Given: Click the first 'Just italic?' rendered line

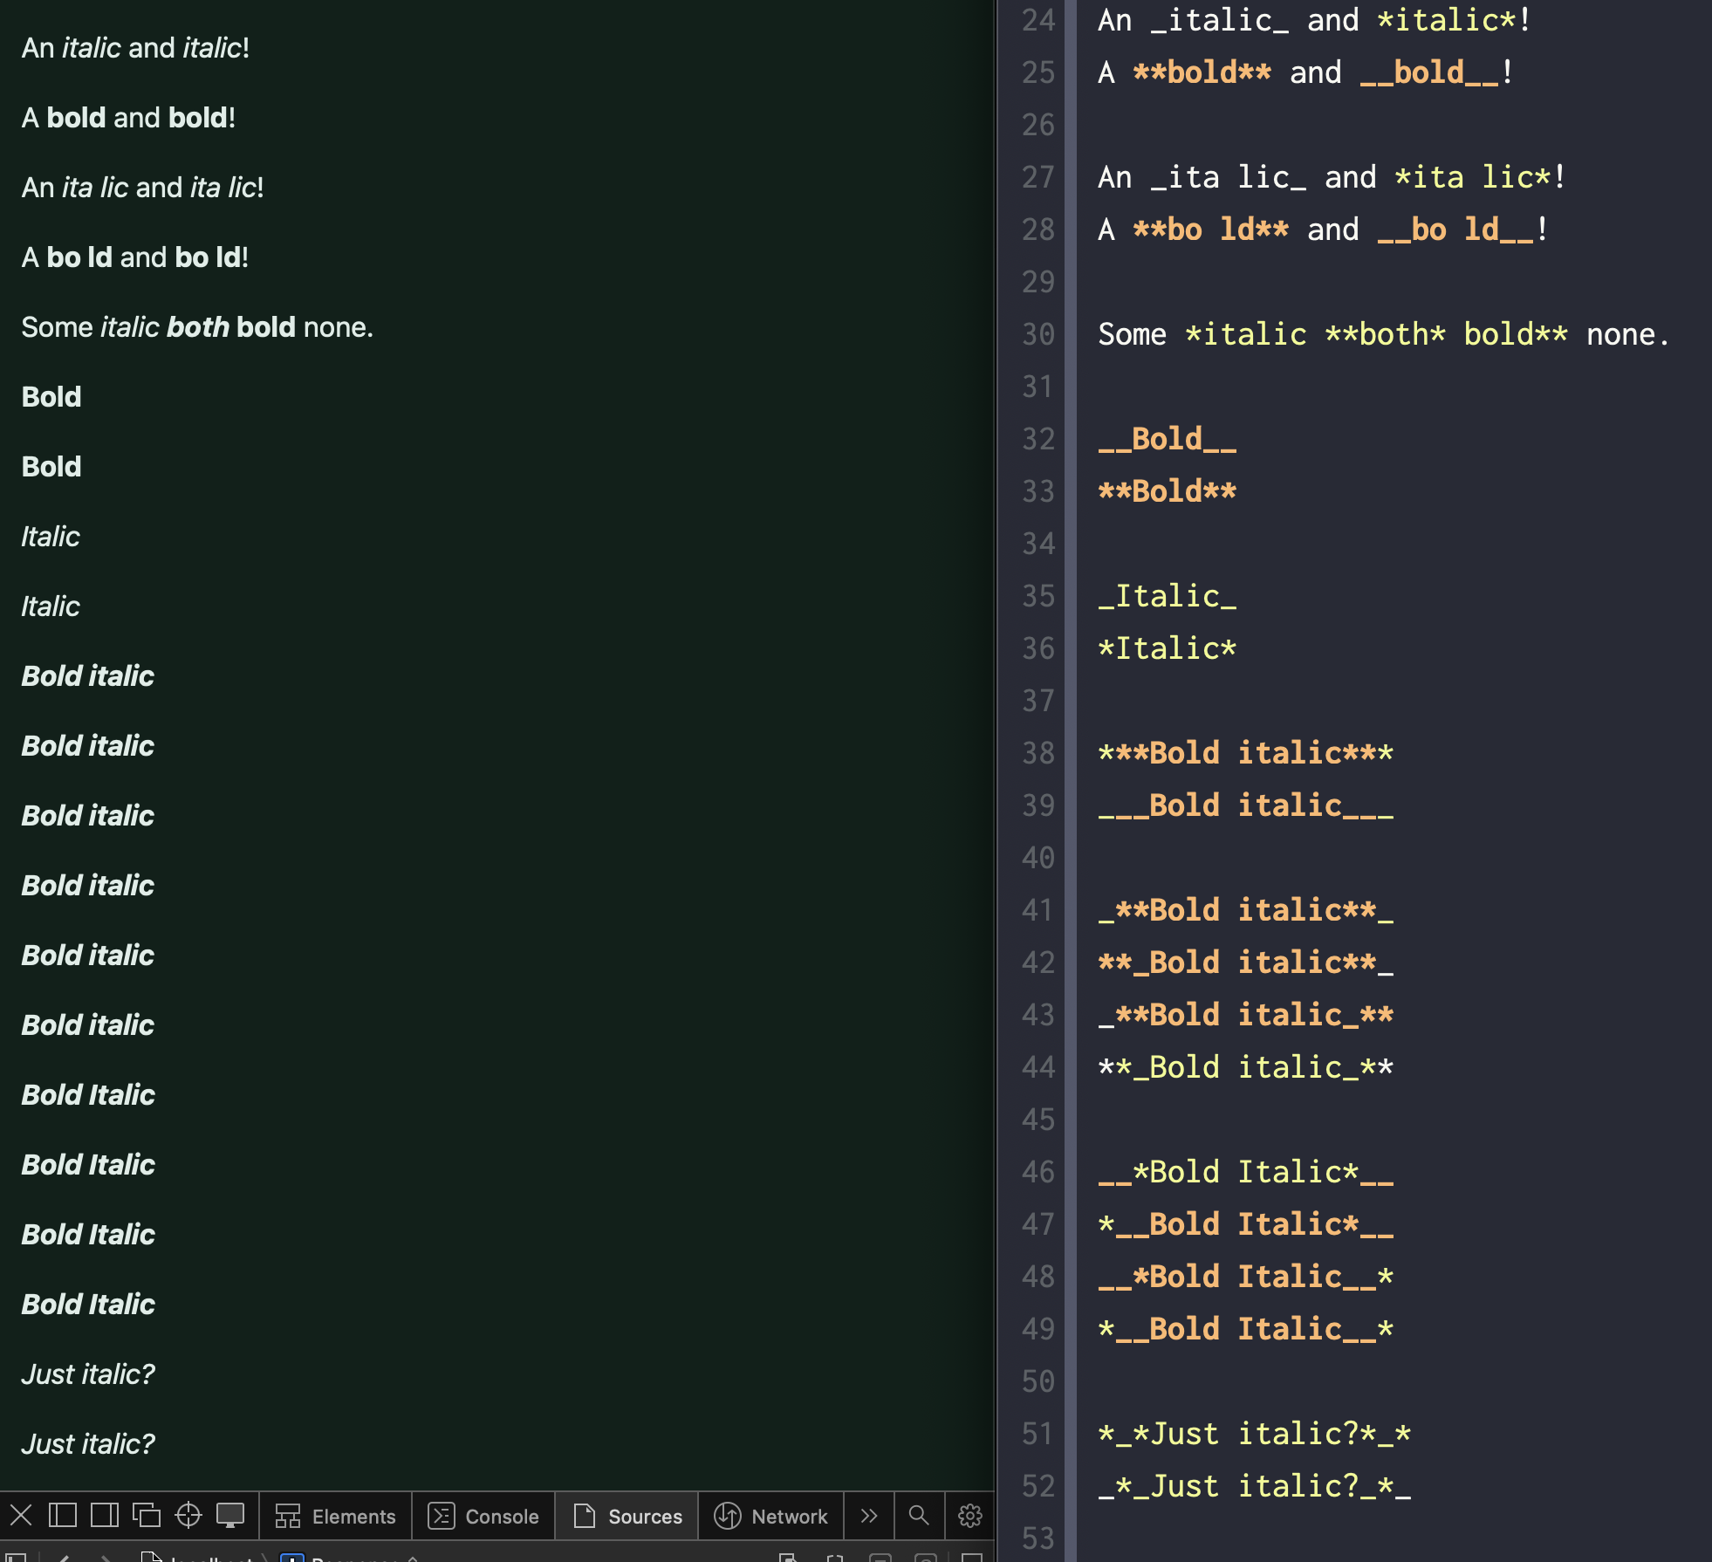Looking at the screenshot, I should 88,1374.
